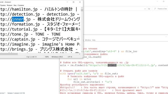
Task: Expand the Explorer address history dropdown
Action: (145, 9)
